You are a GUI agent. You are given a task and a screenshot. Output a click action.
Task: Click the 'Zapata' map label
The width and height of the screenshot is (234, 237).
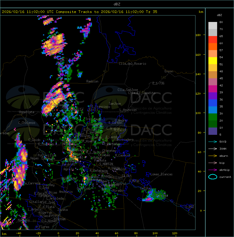(x=62, y=210)
